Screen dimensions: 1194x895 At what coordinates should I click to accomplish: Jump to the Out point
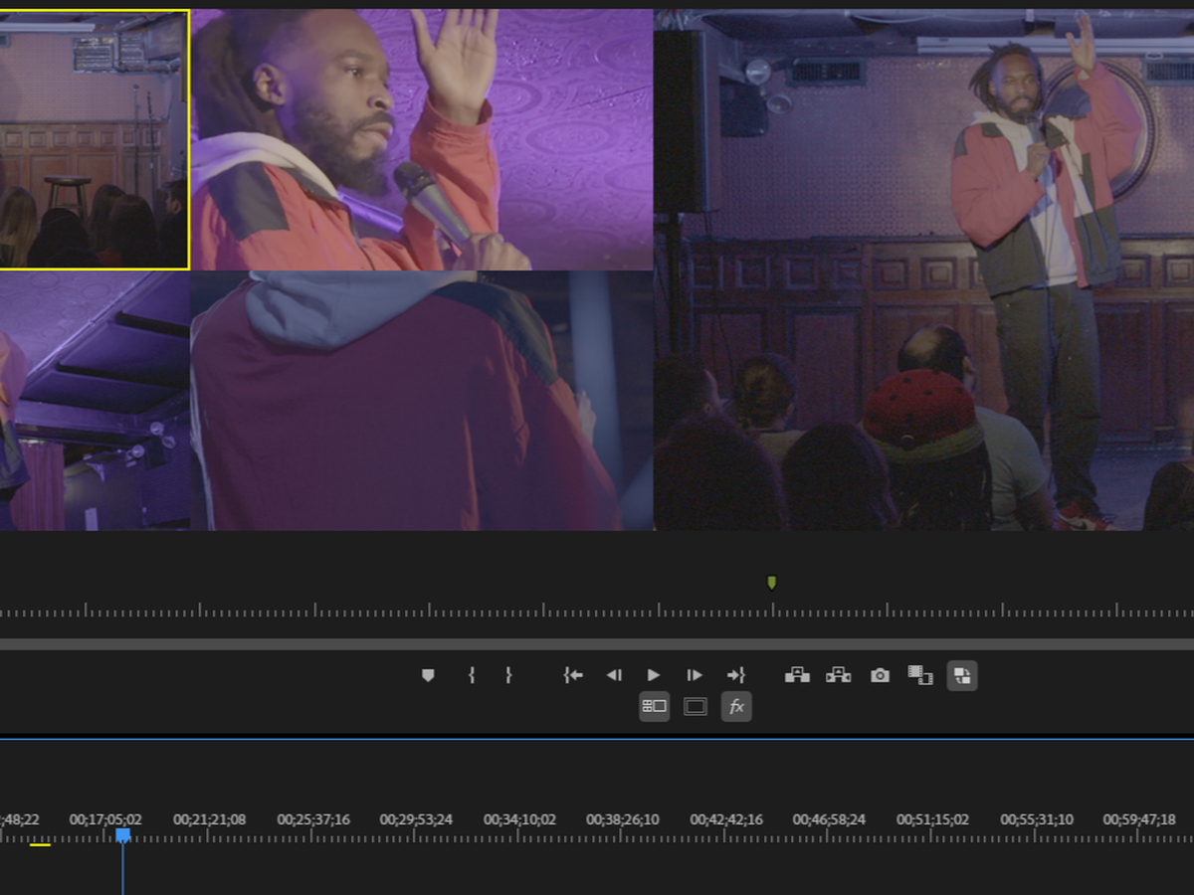[735, 675]
